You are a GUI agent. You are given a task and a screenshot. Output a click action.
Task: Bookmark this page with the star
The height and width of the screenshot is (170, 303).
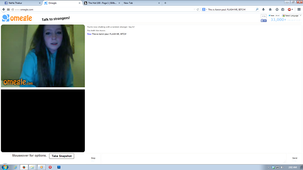pyautogui.click(x=277, y=9)
